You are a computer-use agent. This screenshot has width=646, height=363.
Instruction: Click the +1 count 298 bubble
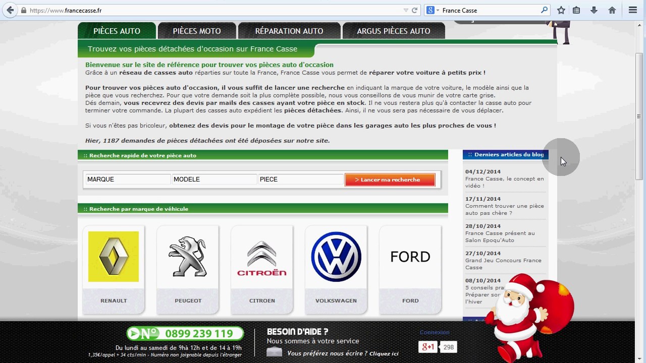tap(448, 347)
